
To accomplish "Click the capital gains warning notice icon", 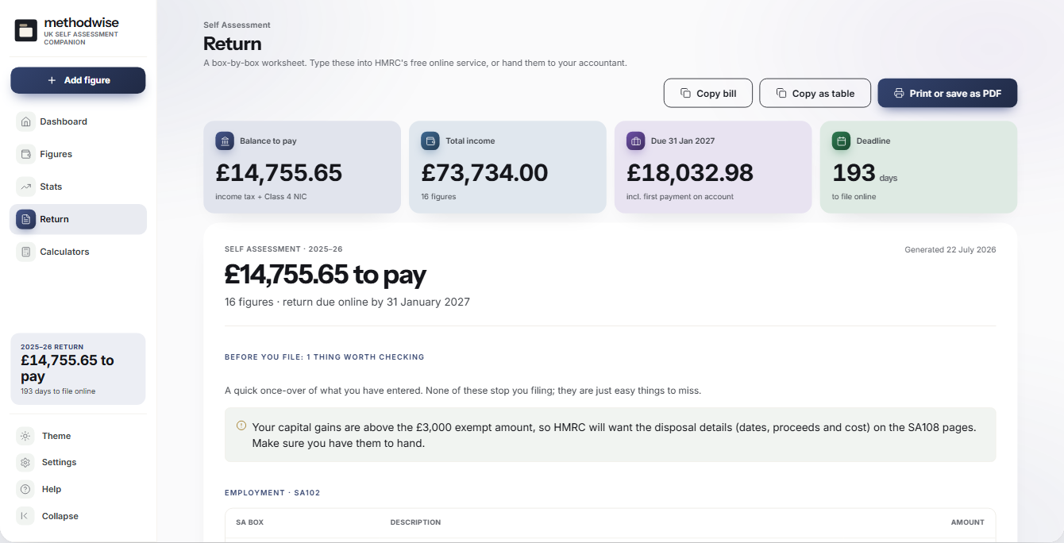I will [x=241, y=426].
